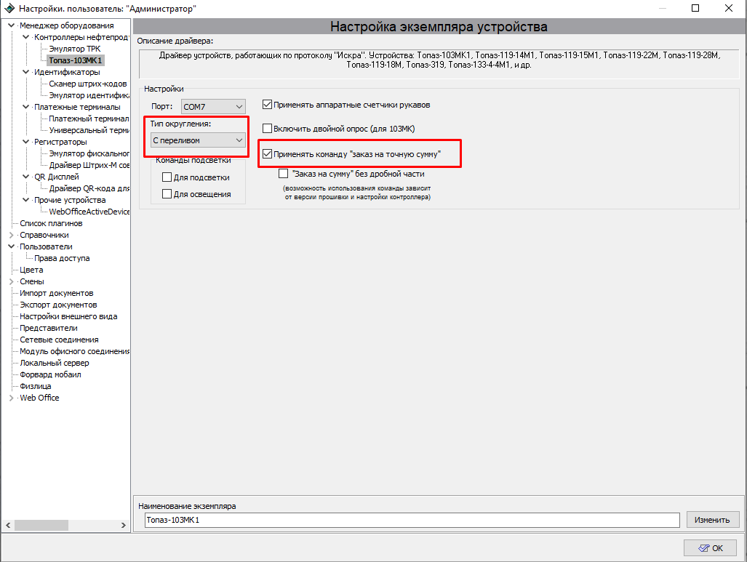Collapse the Платежные терминалы node
The image size is (747, 562).
[x=25, y=107]
